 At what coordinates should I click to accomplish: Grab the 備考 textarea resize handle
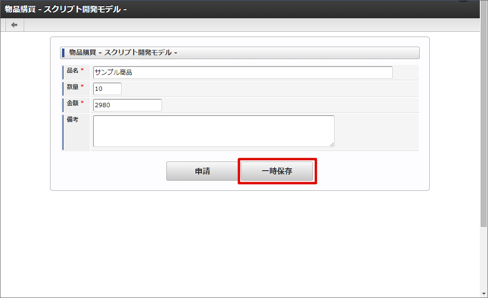tap(332, 144)
